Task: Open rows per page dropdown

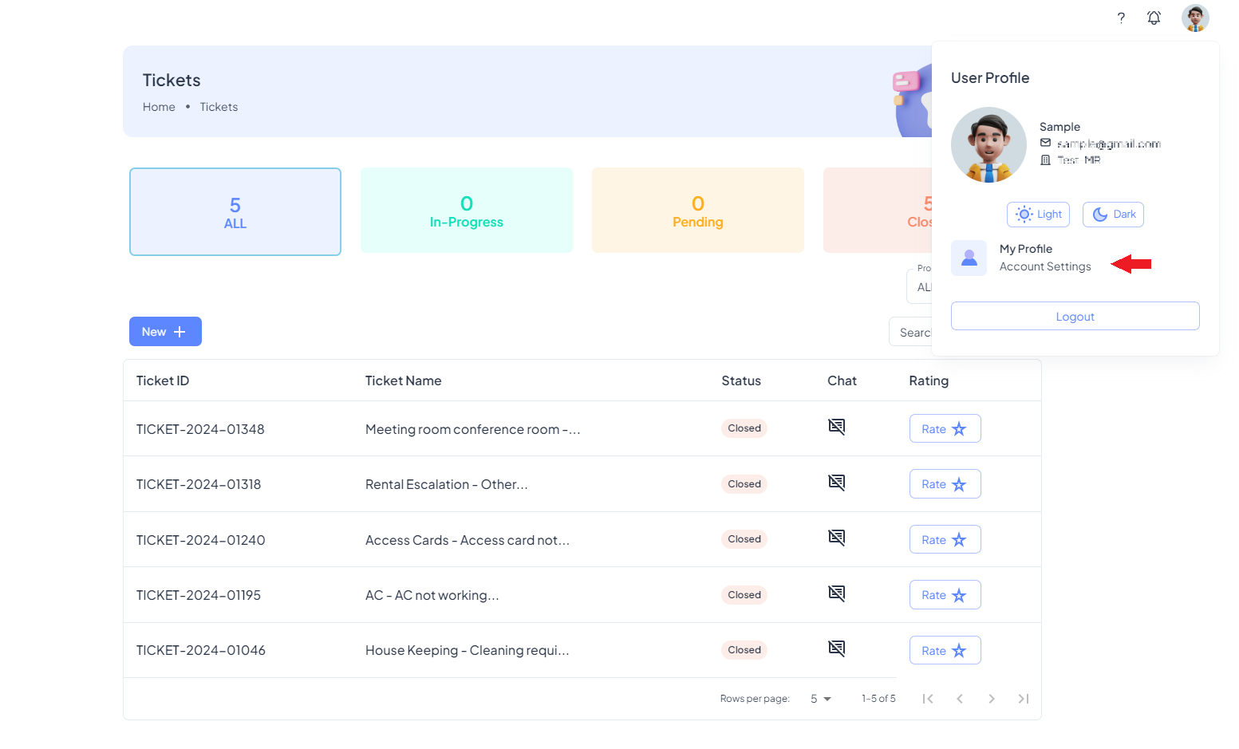Action: [x=821, y=699]
